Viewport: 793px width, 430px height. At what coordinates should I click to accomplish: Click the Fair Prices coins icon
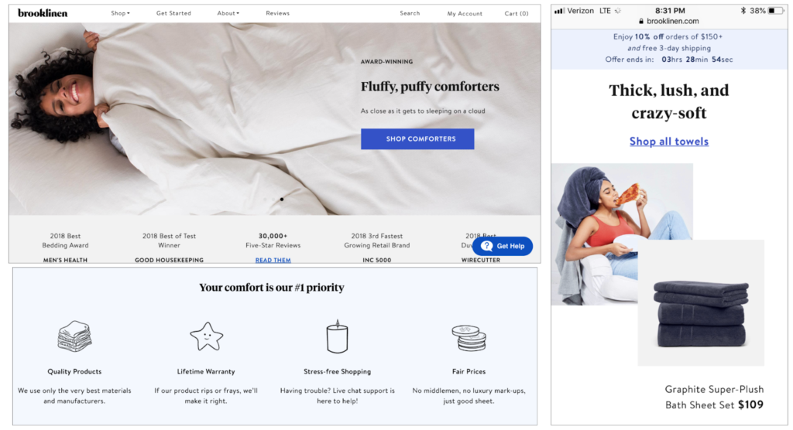(469, 338)
